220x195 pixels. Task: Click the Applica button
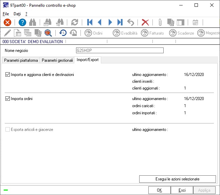(204, 190)
